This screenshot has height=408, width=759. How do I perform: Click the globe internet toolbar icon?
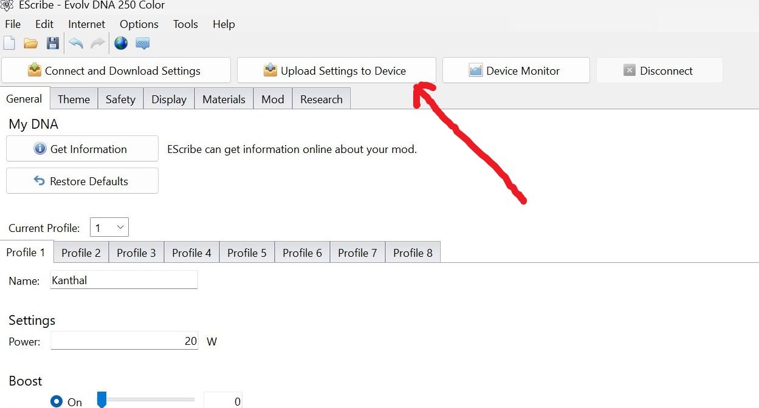121,43
